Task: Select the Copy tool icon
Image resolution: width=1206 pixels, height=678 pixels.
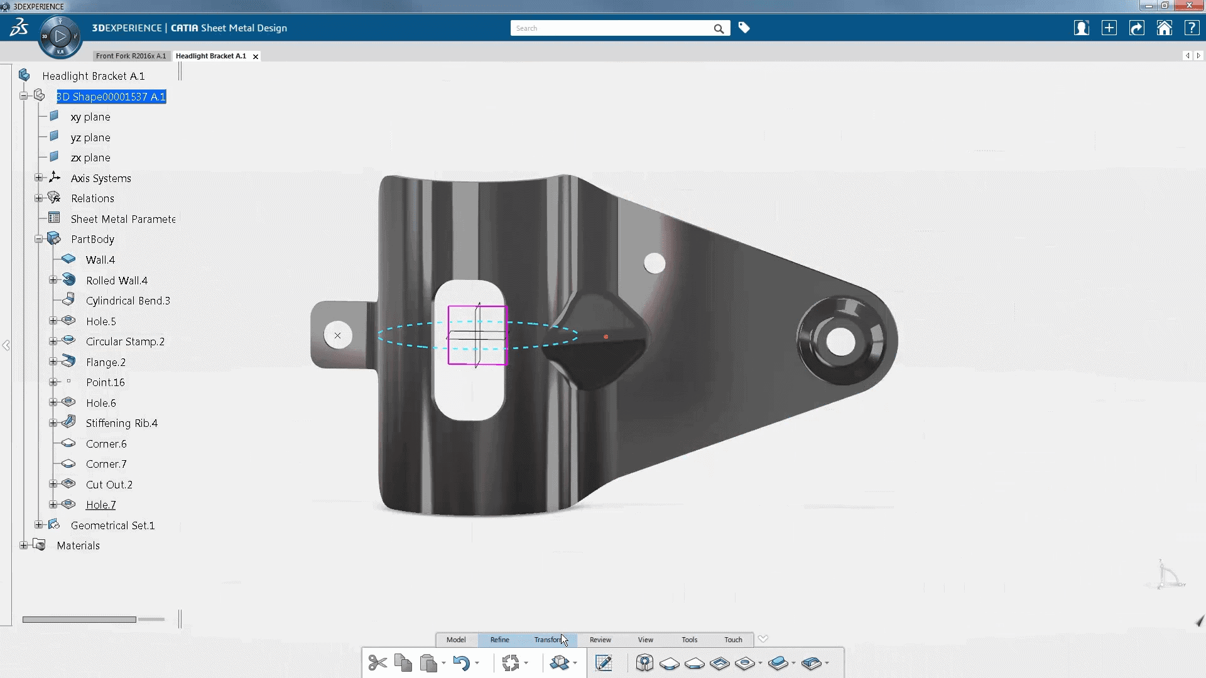Action: 405,662
